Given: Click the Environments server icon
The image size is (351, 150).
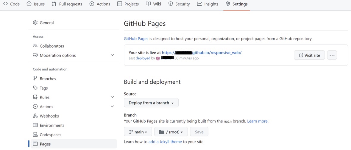Looking at the screenshot, I should (35, 125).
